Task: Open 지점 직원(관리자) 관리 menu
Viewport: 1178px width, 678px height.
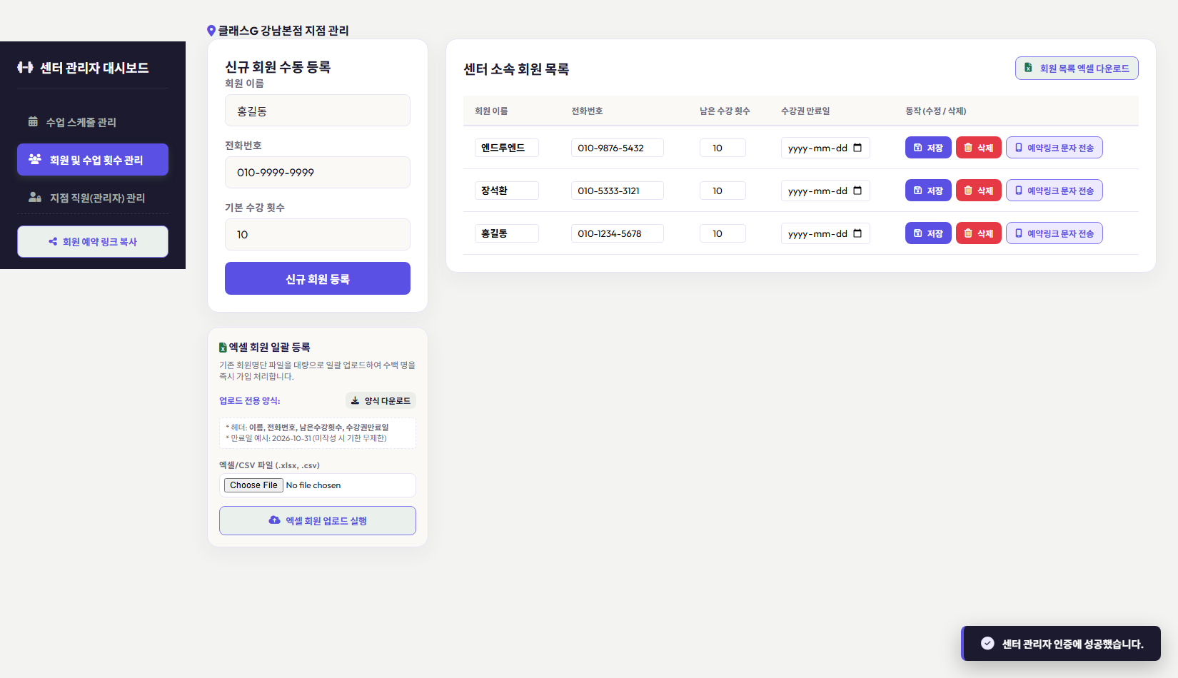Action: tap(93, 198)
